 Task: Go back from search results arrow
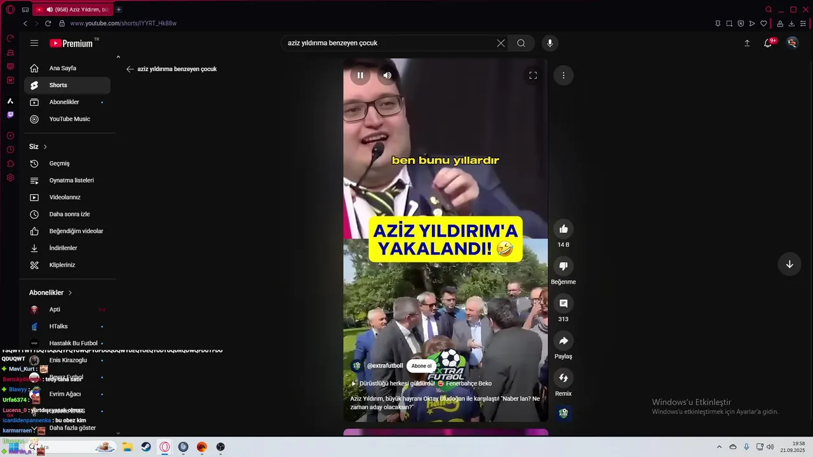point(130,69)
